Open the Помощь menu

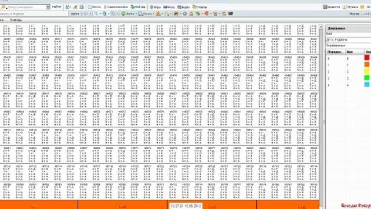[16, 20]
